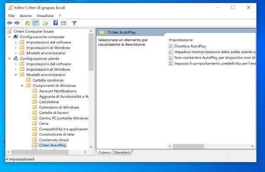
Task: Expand Modelli amministrativi under Configurazione computer
Action: tap(16, 53)
